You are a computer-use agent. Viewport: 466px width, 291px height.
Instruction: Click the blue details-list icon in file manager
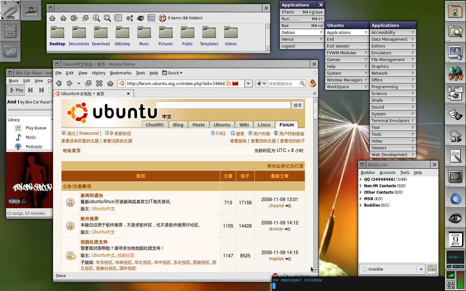[151, 18]
